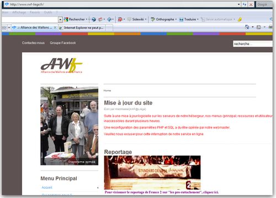The height and width of the screenshot is (198, 276).
Task: Click the Google toolbar search input field
Action: pyautogui.click(x=30, y=19)
